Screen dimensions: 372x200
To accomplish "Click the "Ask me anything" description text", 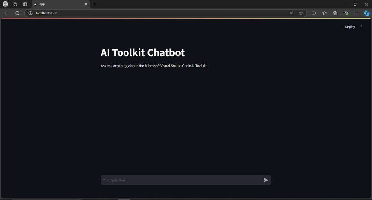I will pyautogui.click(x=154, y=66).
